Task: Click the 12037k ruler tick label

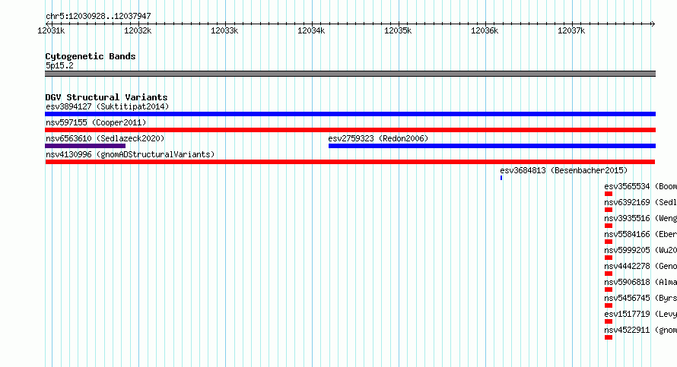Action: click(x=572, y=30)
